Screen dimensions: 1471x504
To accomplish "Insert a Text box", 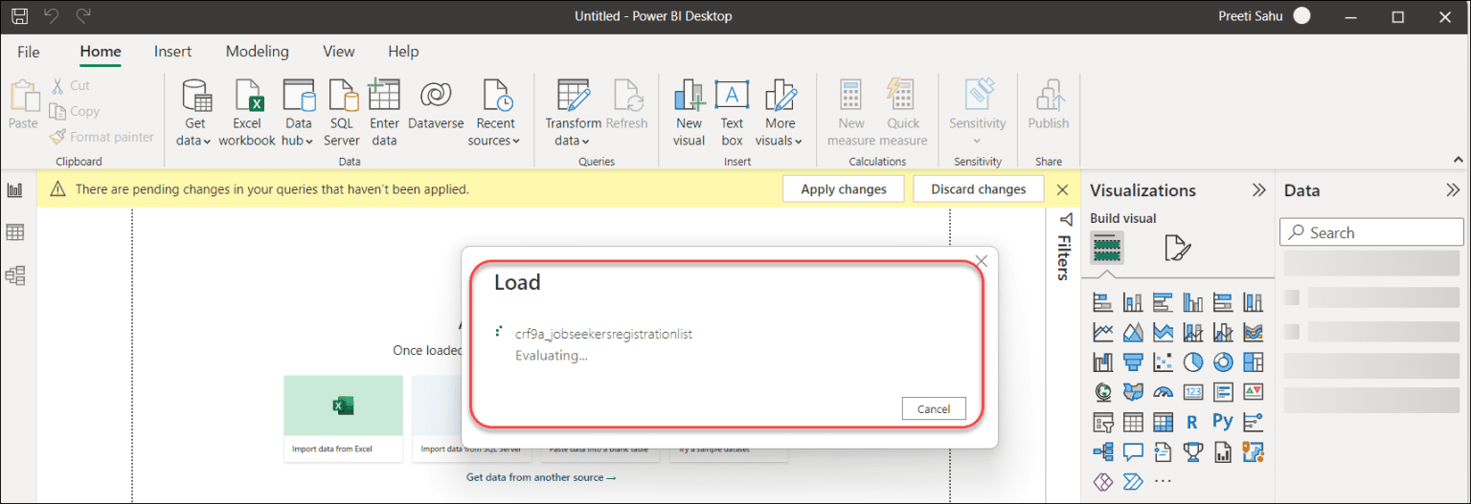I will pos(732,97).
